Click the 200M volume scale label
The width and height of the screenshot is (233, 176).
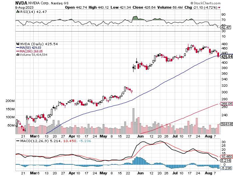(10, 101)
